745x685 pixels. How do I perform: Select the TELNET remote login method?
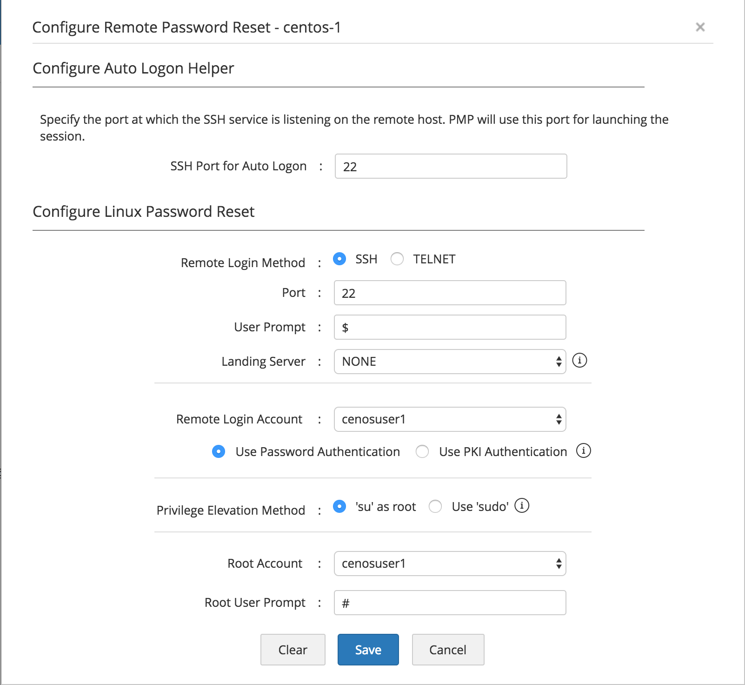click(397, 259)
